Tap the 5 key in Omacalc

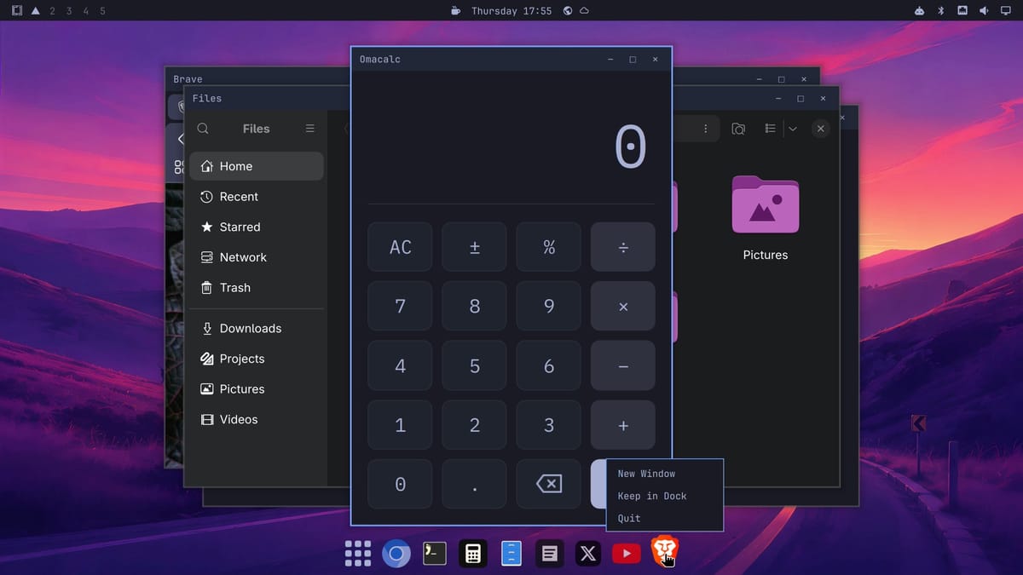click(x=475, y=365)
